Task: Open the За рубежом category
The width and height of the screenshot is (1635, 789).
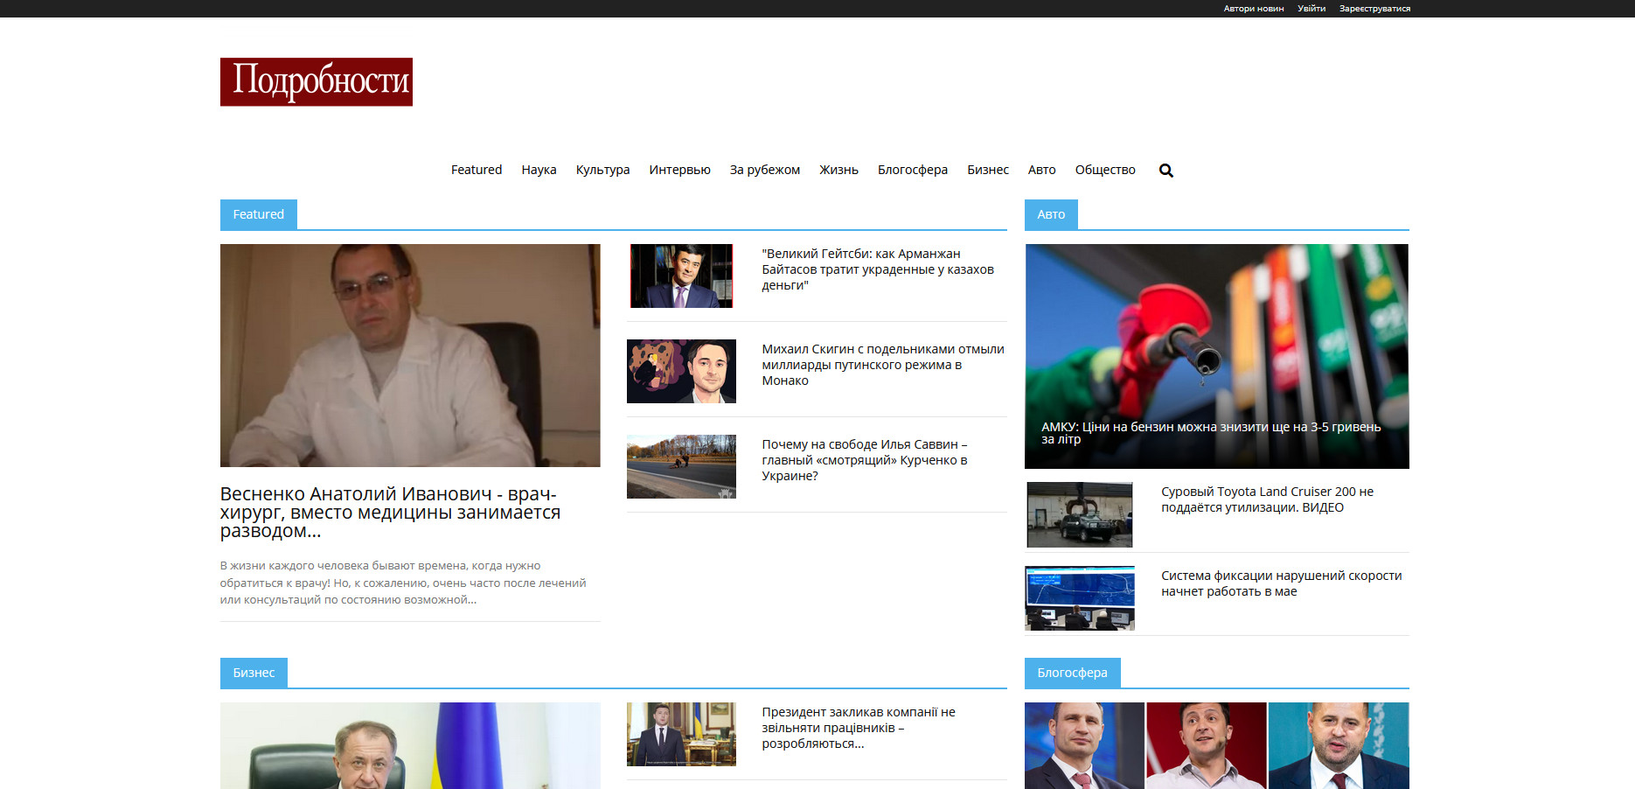Action: click(764, 170)
